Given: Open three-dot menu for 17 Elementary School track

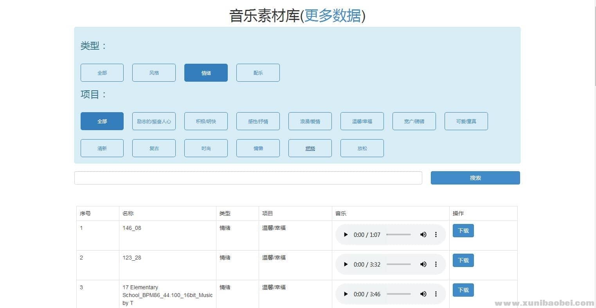Looking at the screenshot, I should pos(436,294).
